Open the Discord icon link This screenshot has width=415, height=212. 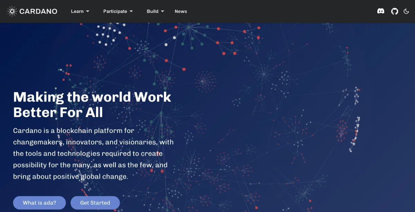point(380,11)
